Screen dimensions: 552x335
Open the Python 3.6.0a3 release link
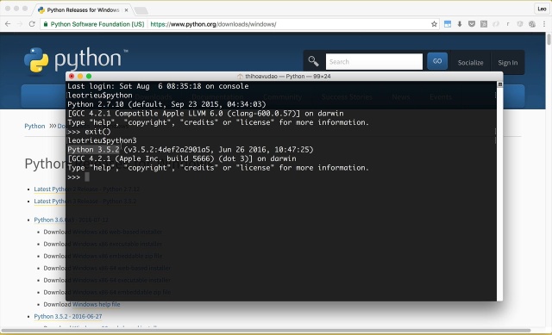point(71,220)
